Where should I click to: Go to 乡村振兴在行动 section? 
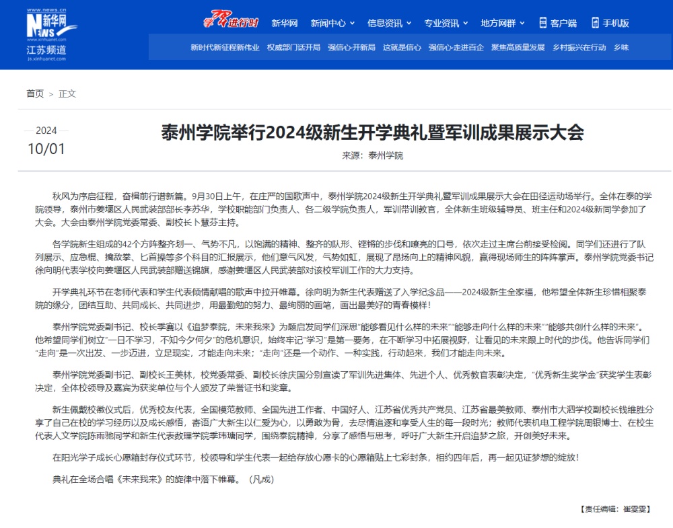click(579, 48)
